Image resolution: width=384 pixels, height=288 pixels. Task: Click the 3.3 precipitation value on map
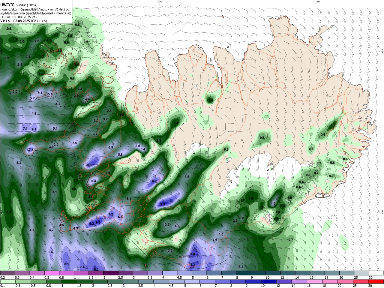tap(167, 224)
